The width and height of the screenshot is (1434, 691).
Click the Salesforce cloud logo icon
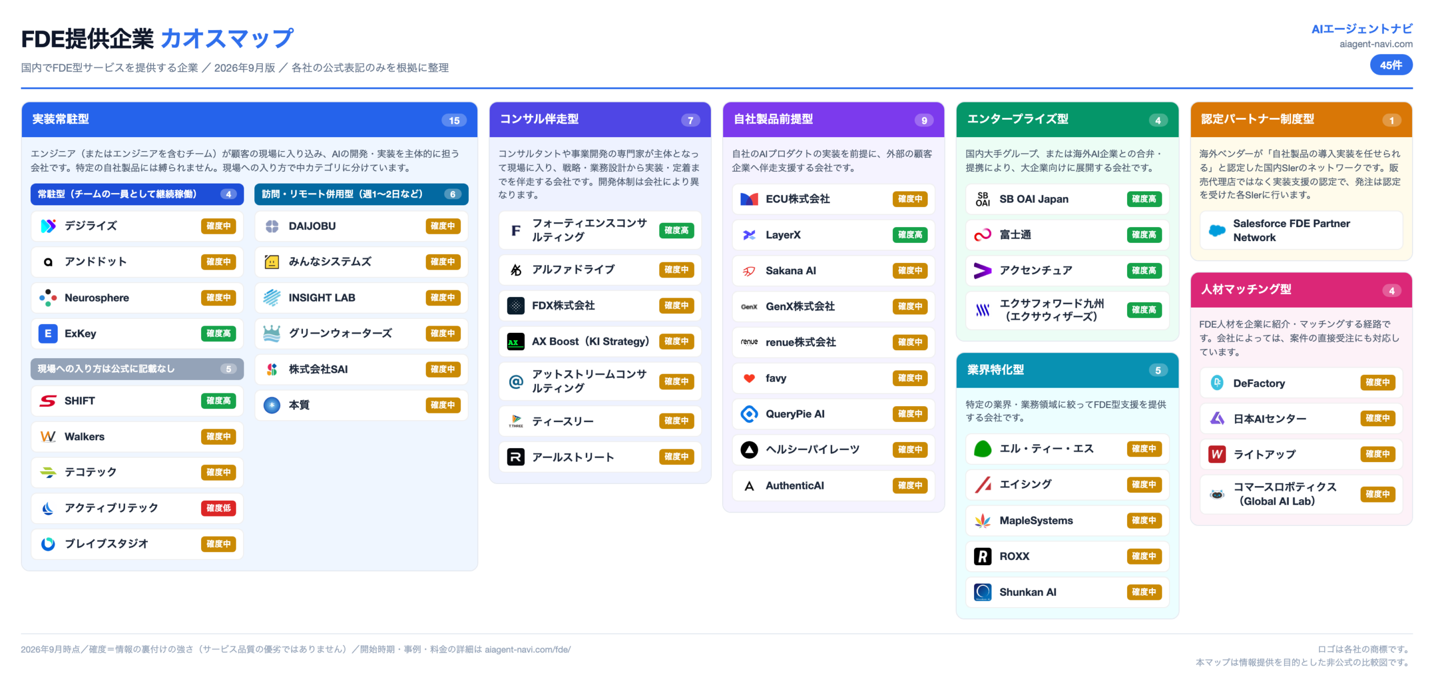pos(1217,231)
